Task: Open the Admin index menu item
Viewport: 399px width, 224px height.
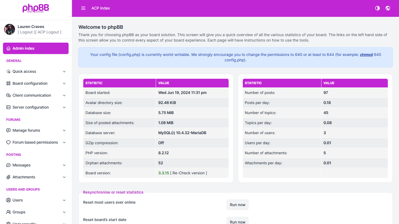Action: pyautogui.click(x=36, y=48)
